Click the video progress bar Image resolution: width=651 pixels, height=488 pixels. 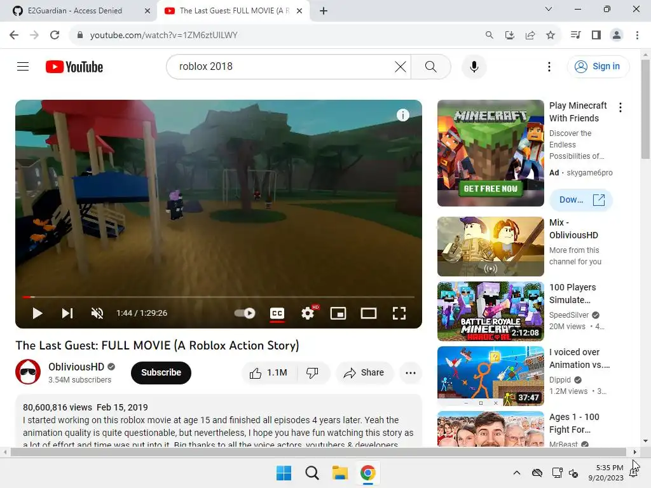[x=219, y=297]
